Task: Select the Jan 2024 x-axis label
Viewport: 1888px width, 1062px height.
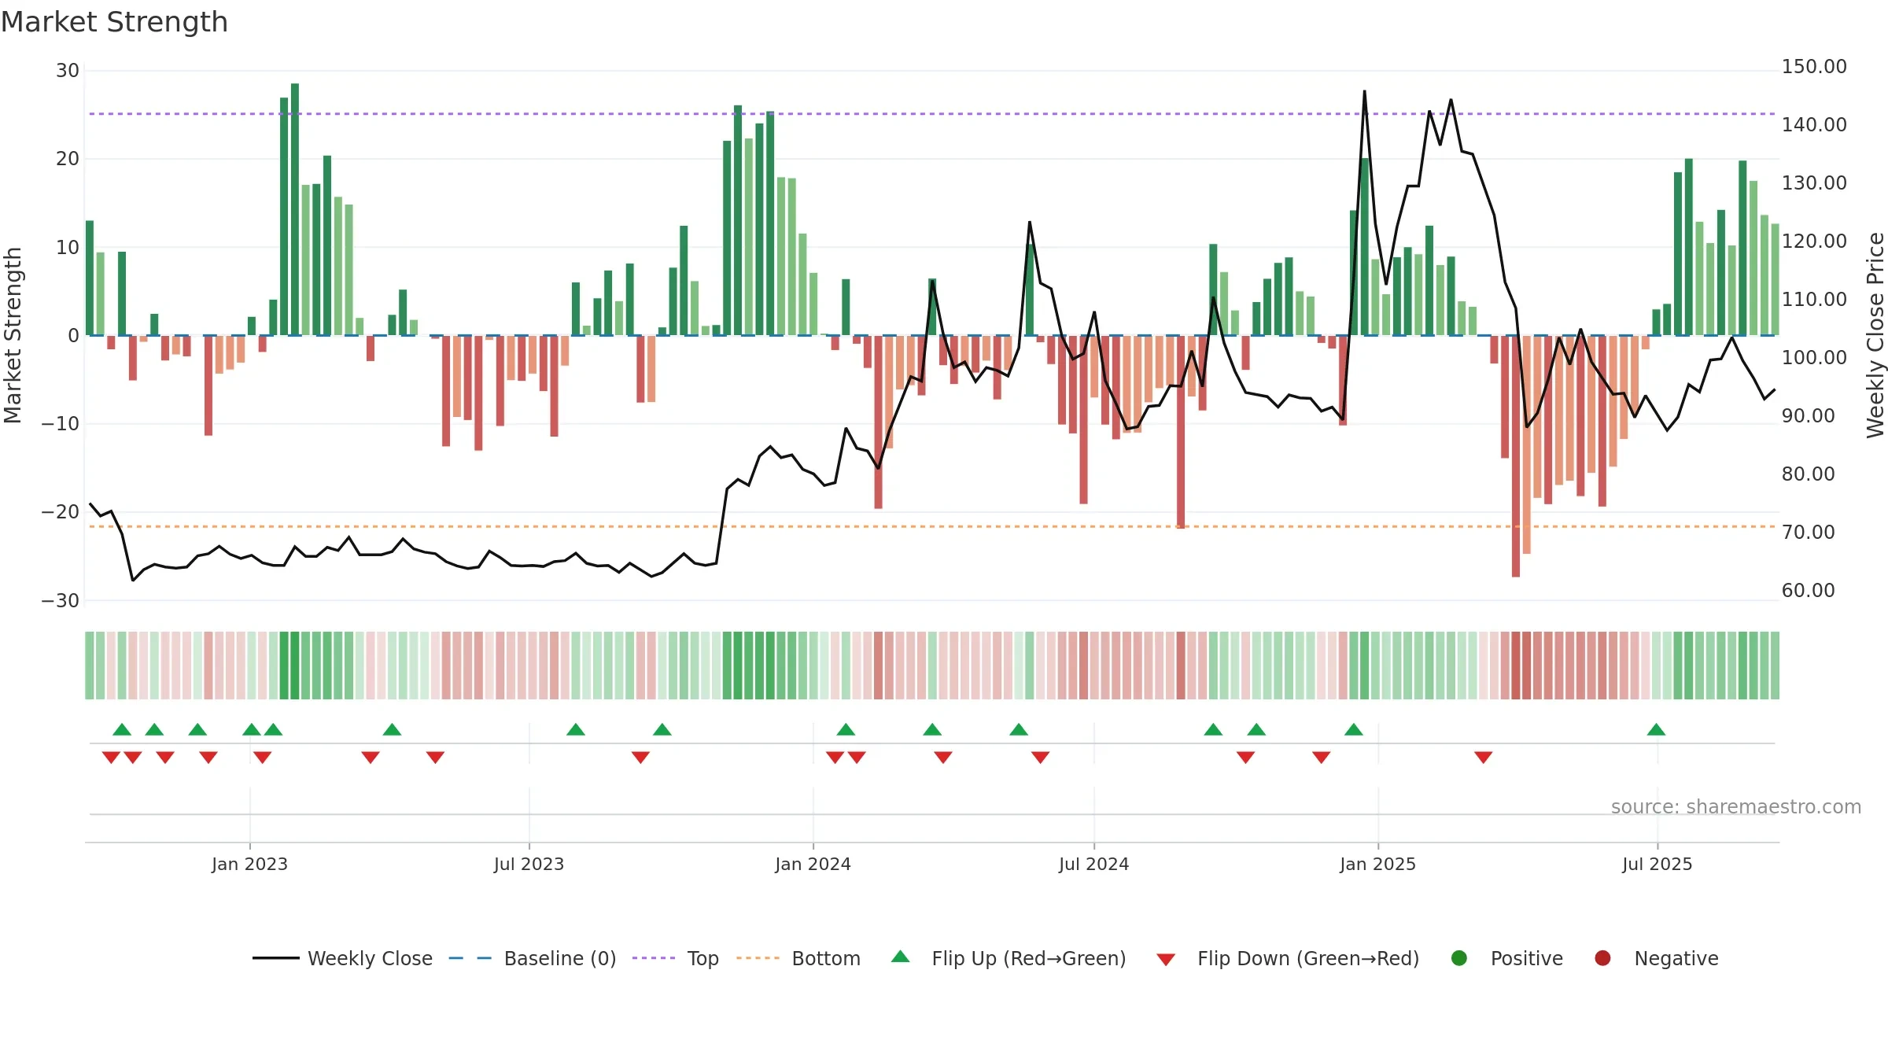Action: (813, 865)
